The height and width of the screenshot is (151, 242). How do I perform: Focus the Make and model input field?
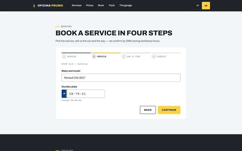pyautogui.click(x=121, y=78)
